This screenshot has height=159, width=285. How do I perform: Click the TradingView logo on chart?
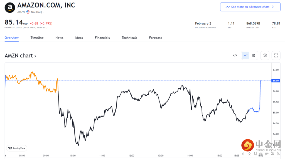17,148
